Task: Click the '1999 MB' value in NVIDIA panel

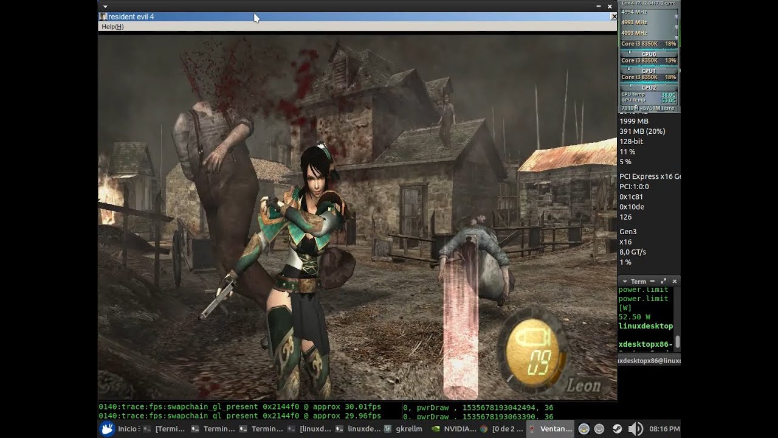Action: coord(633,121)
